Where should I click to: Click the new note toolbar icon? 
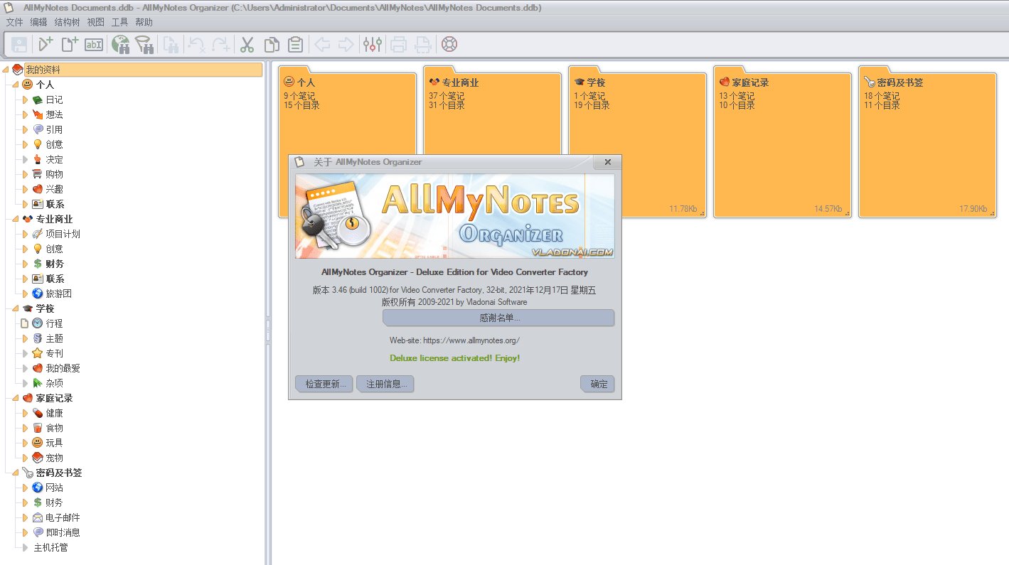tap(70, 45)
